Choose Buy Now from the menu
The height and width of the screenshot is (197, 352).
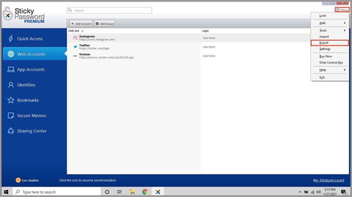[329, 56]
